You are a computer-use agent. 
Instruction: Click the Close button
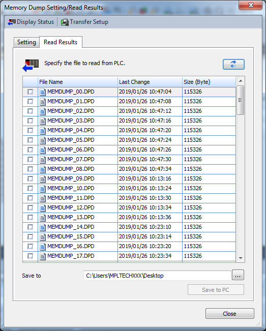click(230, 314)
